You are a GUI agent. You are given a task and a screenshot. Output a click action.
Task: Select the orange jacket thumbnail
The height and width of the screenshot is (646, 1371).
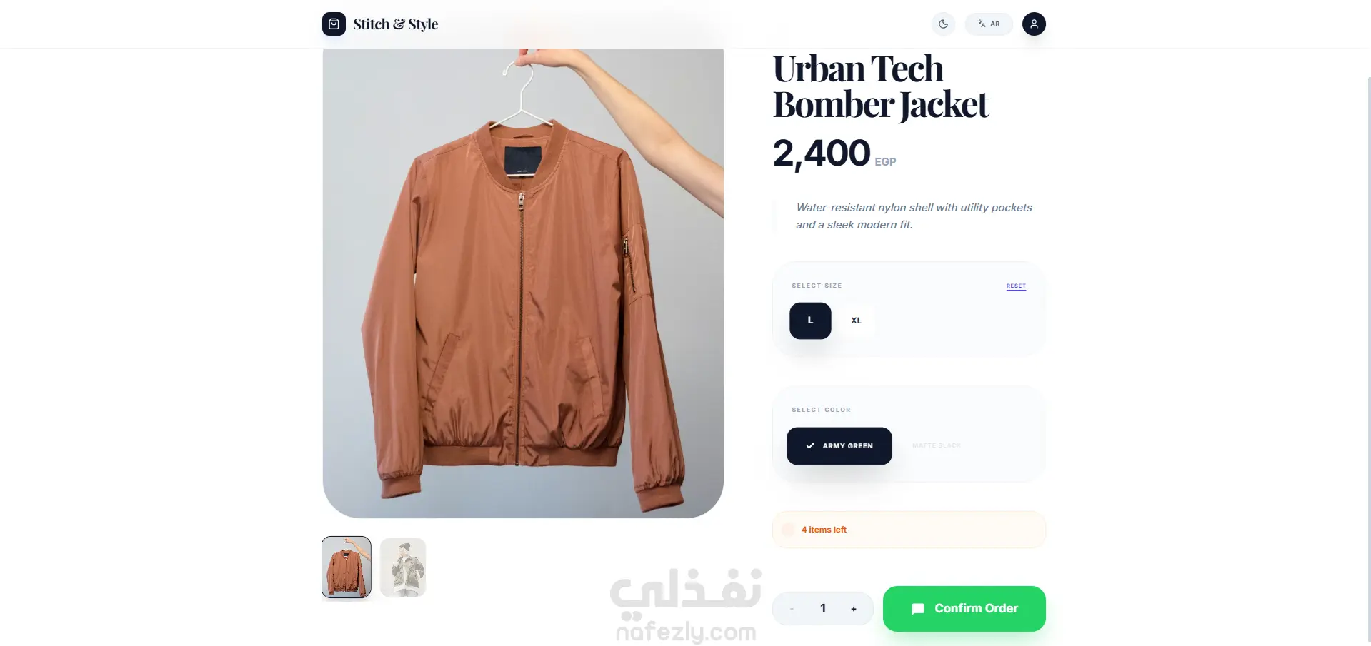point(347,567)
